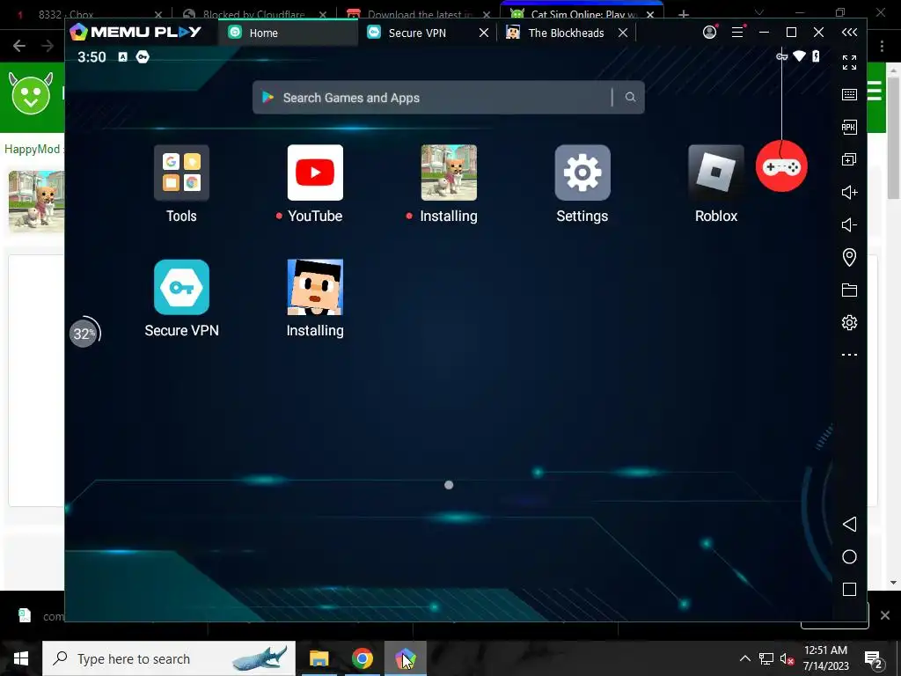The width and height of the screenshot is (901, 676).
Task: Open MEmu hamburger menu in title bar
Action: [738, 33]
